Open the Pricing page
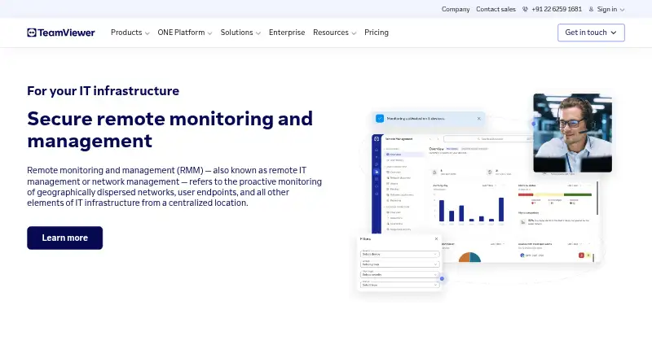 click(377, 33)
